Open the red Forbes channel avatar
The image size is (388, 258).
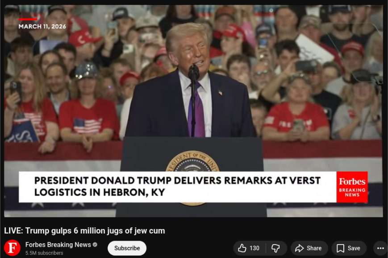[x=12, y=248]
